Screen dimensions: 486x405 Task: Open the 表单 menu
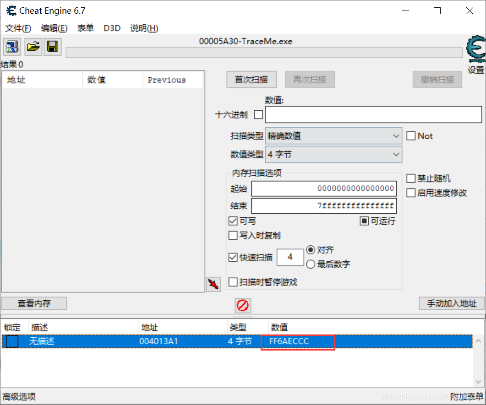(85, 28)
